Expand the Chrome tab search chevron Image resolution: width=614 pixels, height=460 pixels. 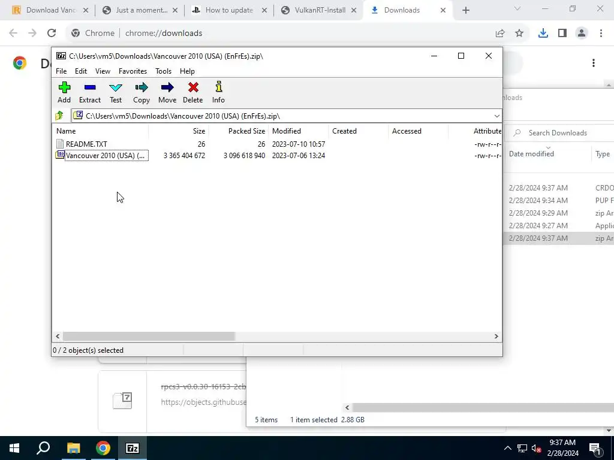point(517,8)
